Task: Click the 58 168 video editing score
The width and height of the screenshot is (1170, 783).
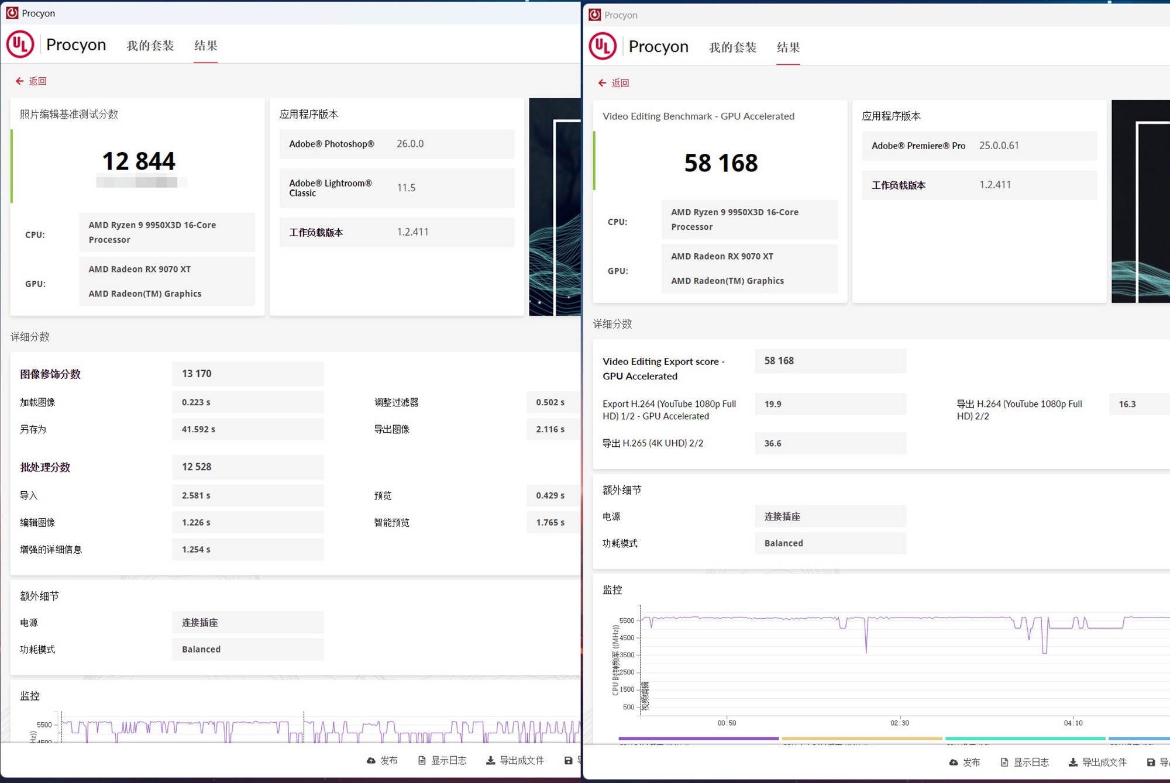Action: pos(721,163)
